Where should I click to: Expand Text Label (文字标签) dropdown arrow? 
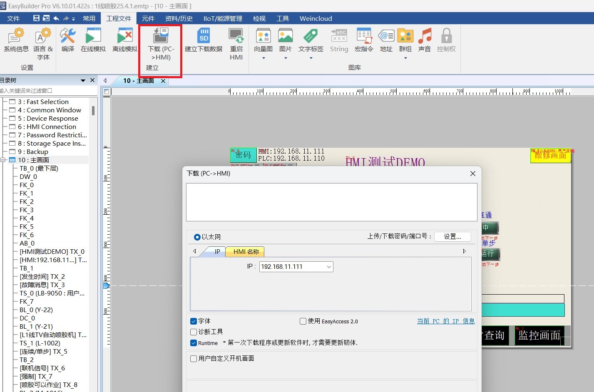tap(311, 58)
